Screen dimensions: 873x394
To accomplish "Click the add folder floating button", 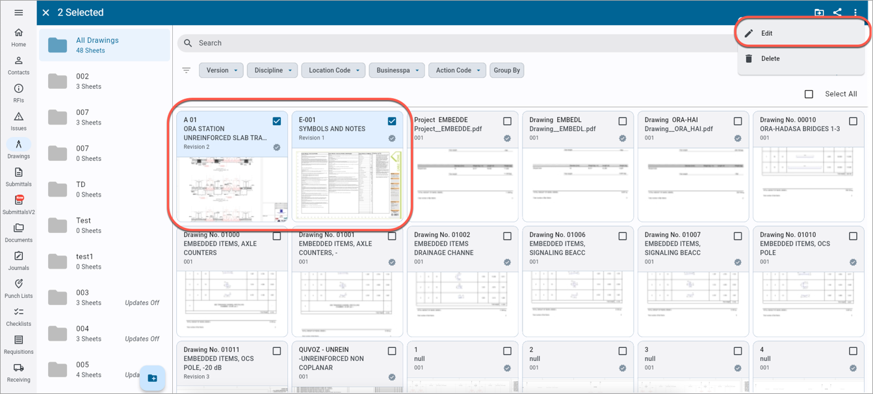I will tap(152, 378).
